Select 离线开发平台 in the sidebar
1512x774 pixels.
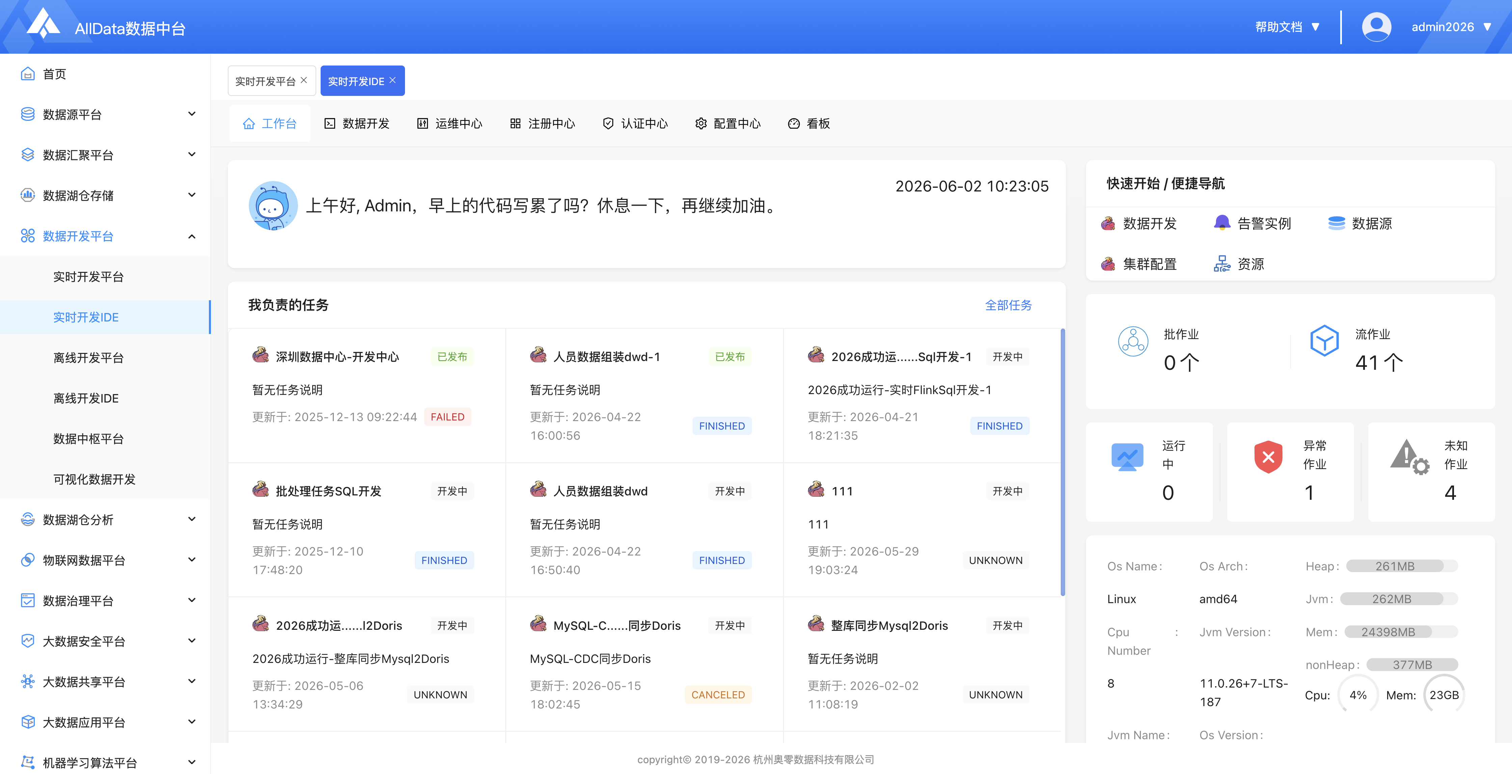[89, 358]
